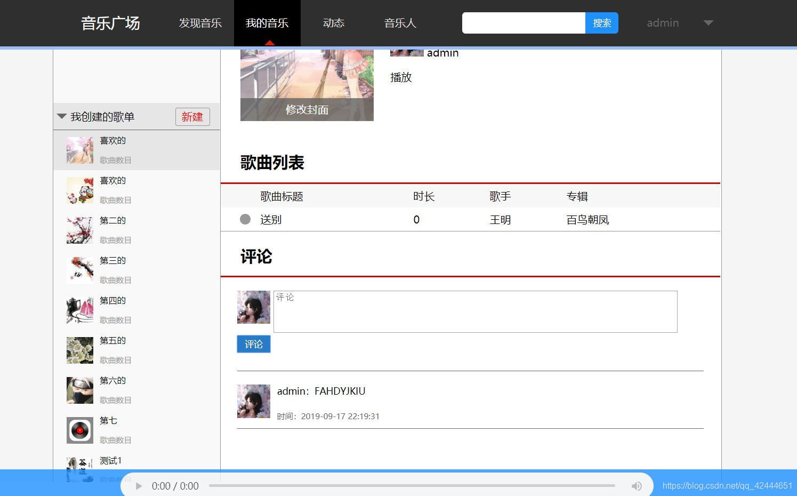Expand the admin account dropdown arrow
Viewport: 797px width, 496px height.
click(708, 23)
